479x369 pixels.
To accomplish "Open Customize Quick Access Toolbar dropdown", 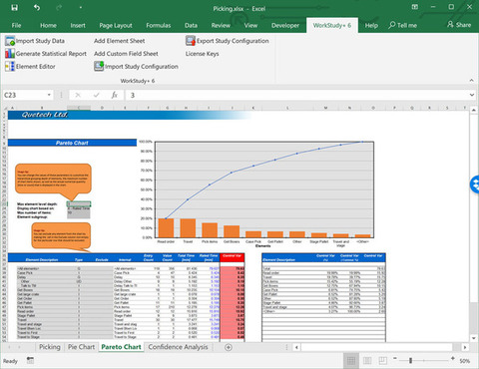I will pyautogui.click(x=81, y=7).
